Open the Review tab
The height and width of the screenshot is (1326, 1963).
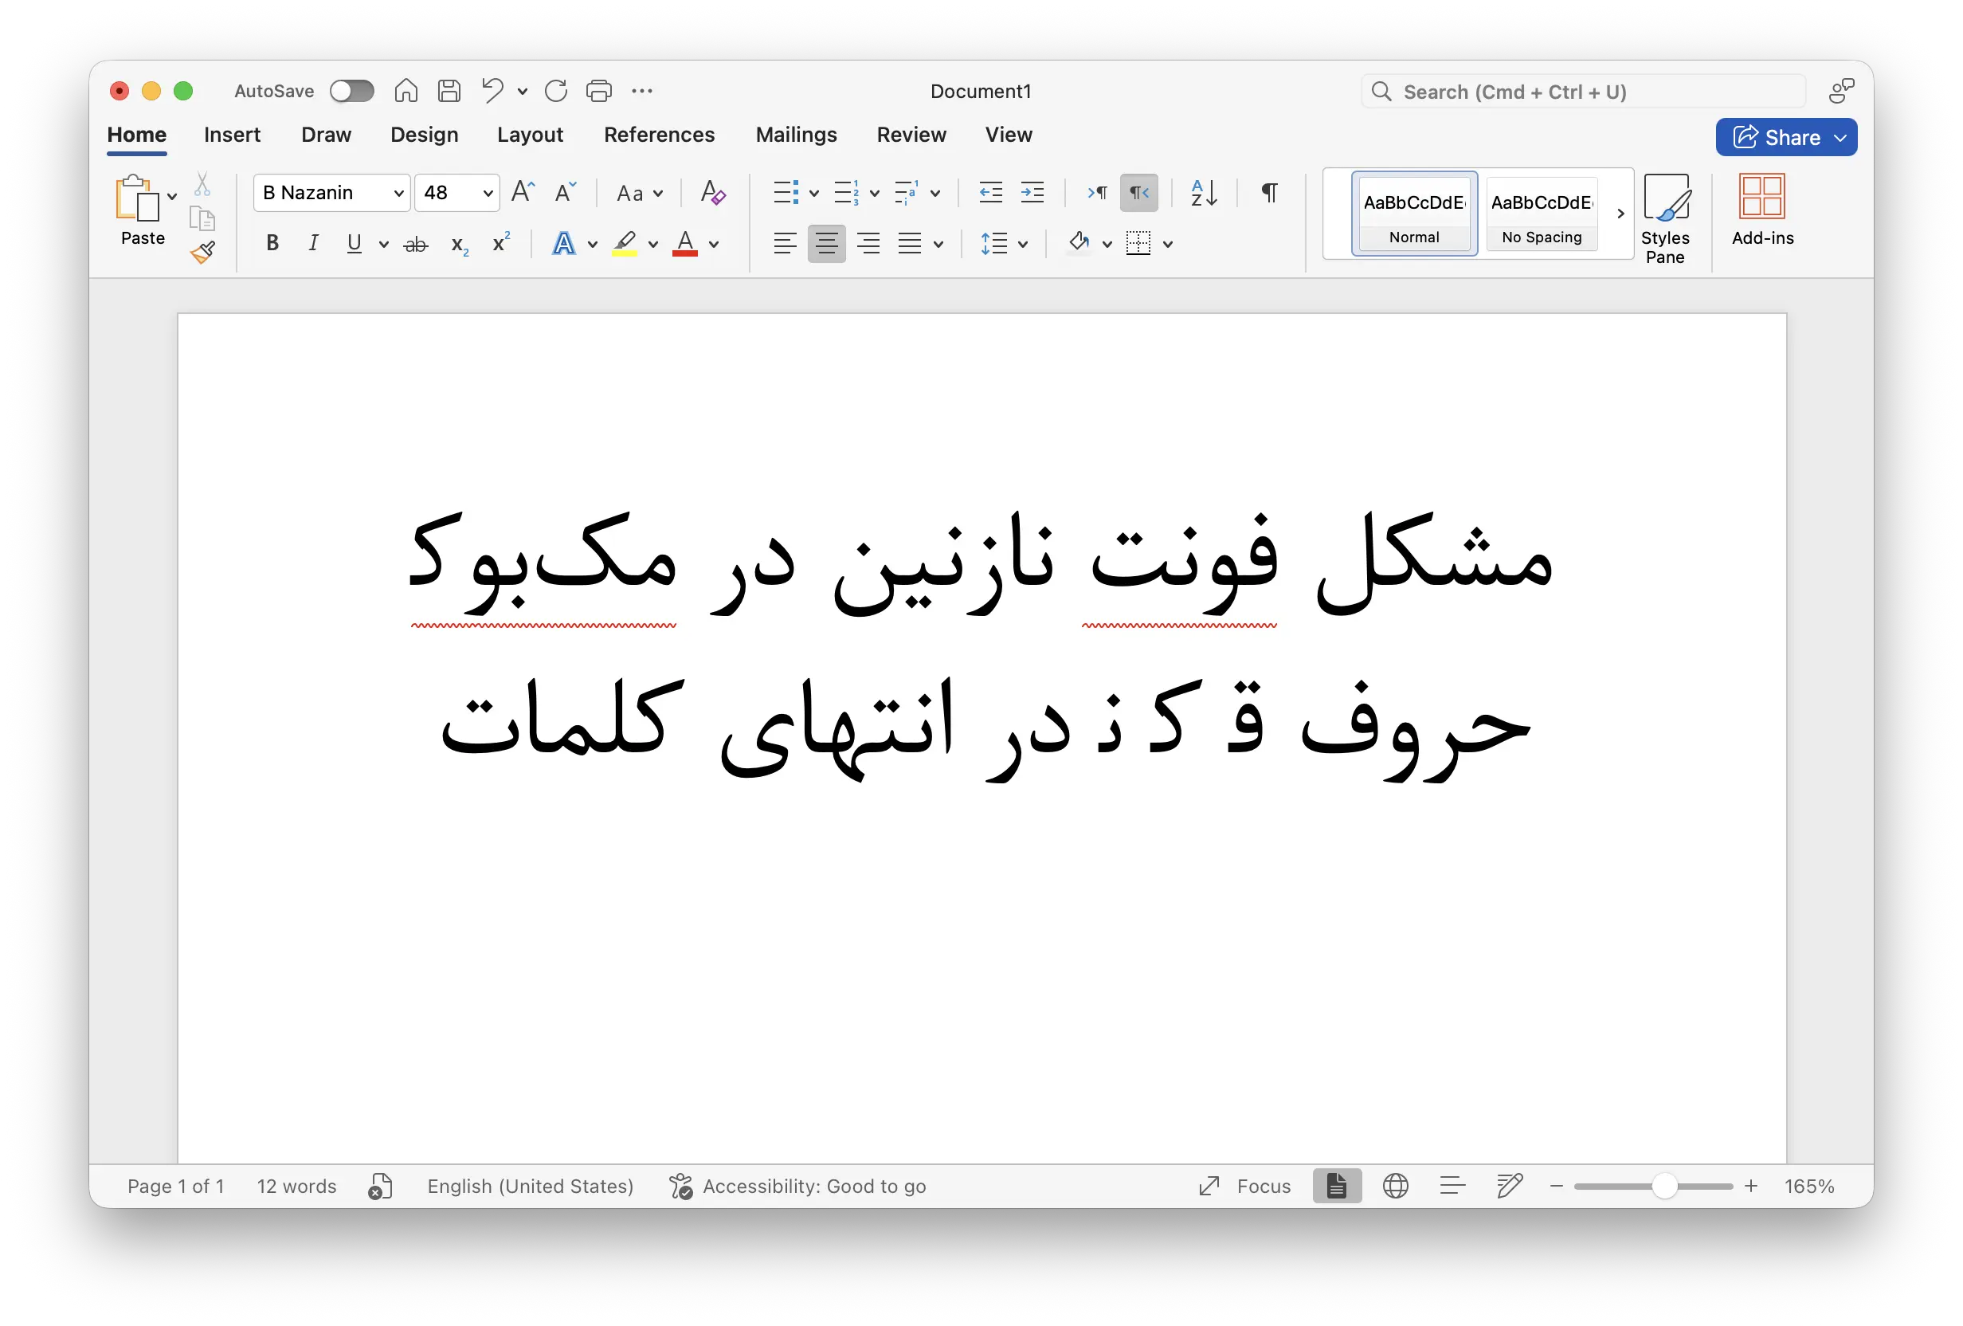tap(911, 135)
